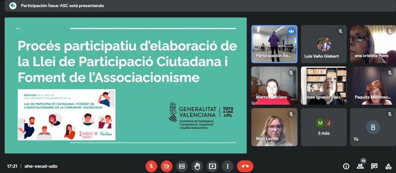The height and width of the screenshot is (173, 396).
Task: Select Mari Laviós video tile
Action: click(x=274, y=127)
